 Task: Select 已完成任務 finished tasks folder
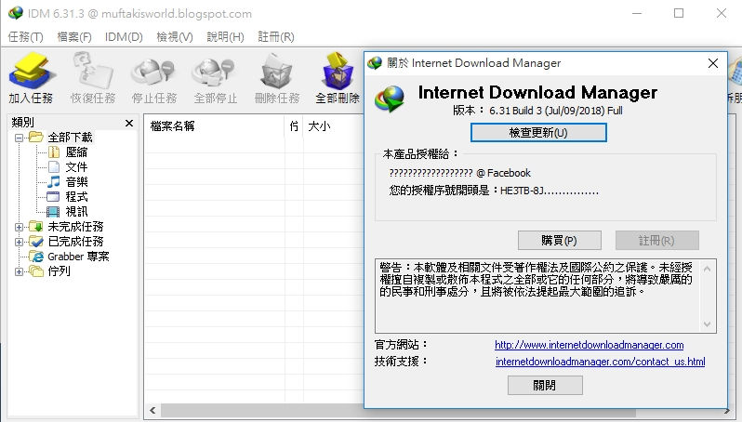coord(75,242)
